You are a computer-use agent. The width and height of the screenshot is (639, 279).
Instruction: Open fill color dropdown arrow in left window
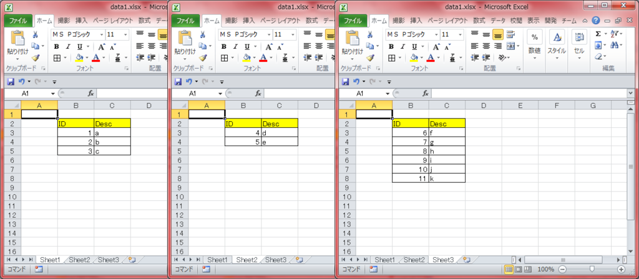tap(87, 58)
